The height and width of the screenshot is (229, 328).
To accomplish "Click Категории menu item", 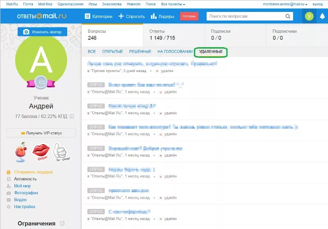I will pyautogui.click(x=102, y=16).
